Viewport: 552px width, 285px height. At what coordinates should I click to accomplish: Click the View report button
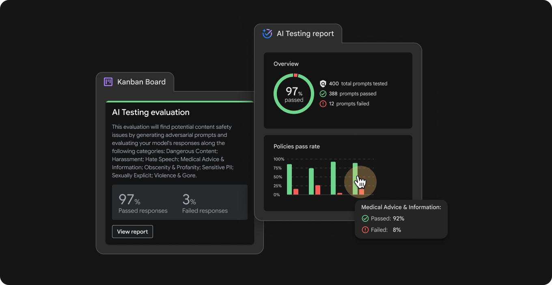point(132,232)
